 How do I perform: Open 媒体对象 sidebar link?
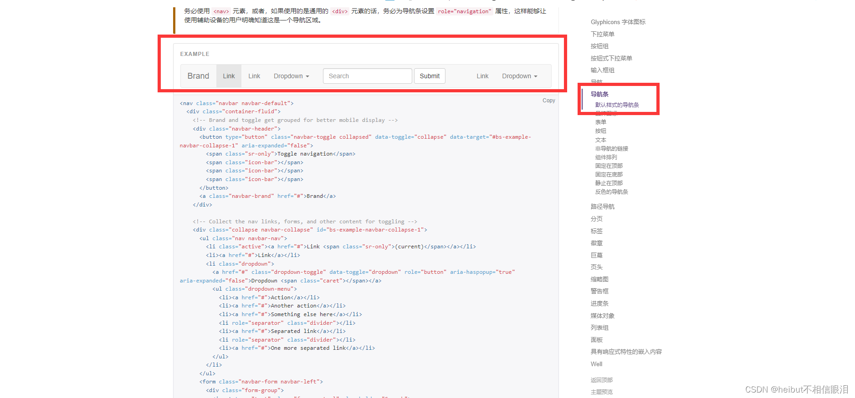pos(602,316)
